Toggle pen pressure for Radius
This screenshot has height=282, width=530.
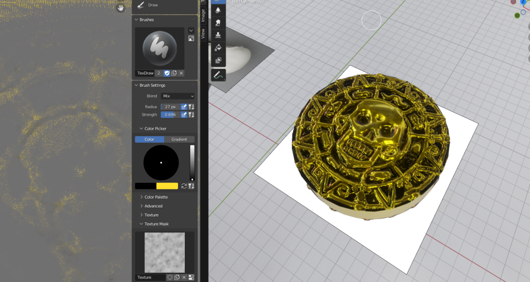(184, 107)
